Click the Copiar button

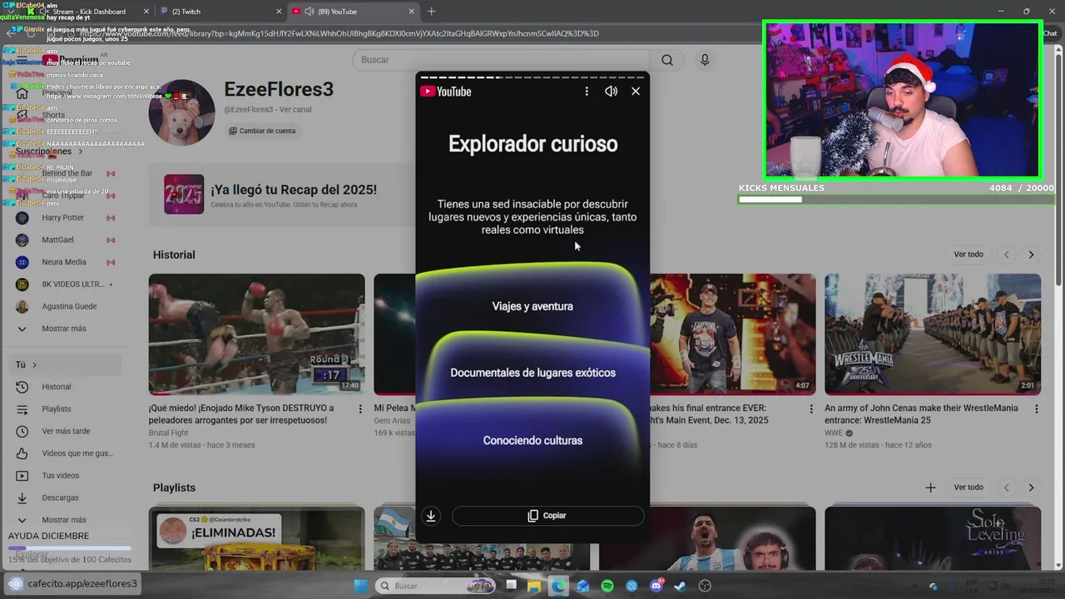pos(547,516)
